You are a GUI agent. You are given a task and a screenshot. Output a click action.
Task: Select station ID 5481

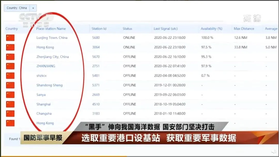click(x=96, y=76)
